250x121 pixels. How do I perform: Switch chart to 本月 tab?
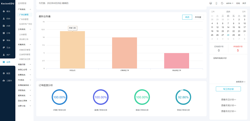click(x=187, y=17)
